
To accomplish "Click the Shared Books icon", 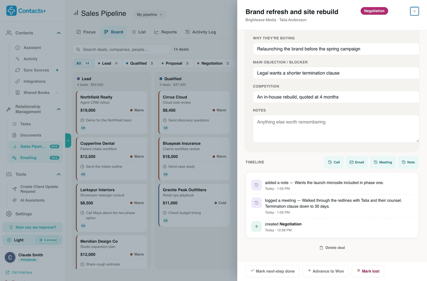I will pos(17,93).
